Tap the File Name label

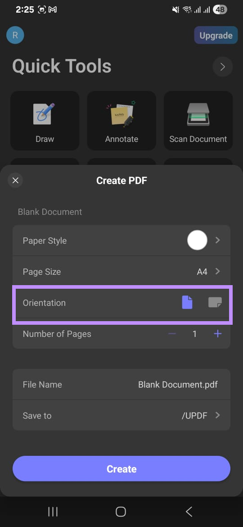(x=42, y=385)
